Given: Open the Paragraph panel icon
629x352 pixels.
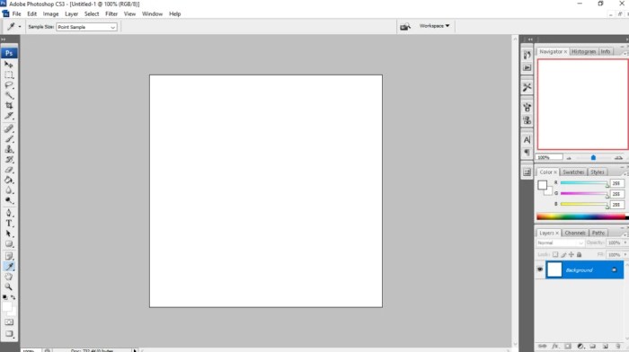Looking at the screenshot, I should click(x=527, y=153).
